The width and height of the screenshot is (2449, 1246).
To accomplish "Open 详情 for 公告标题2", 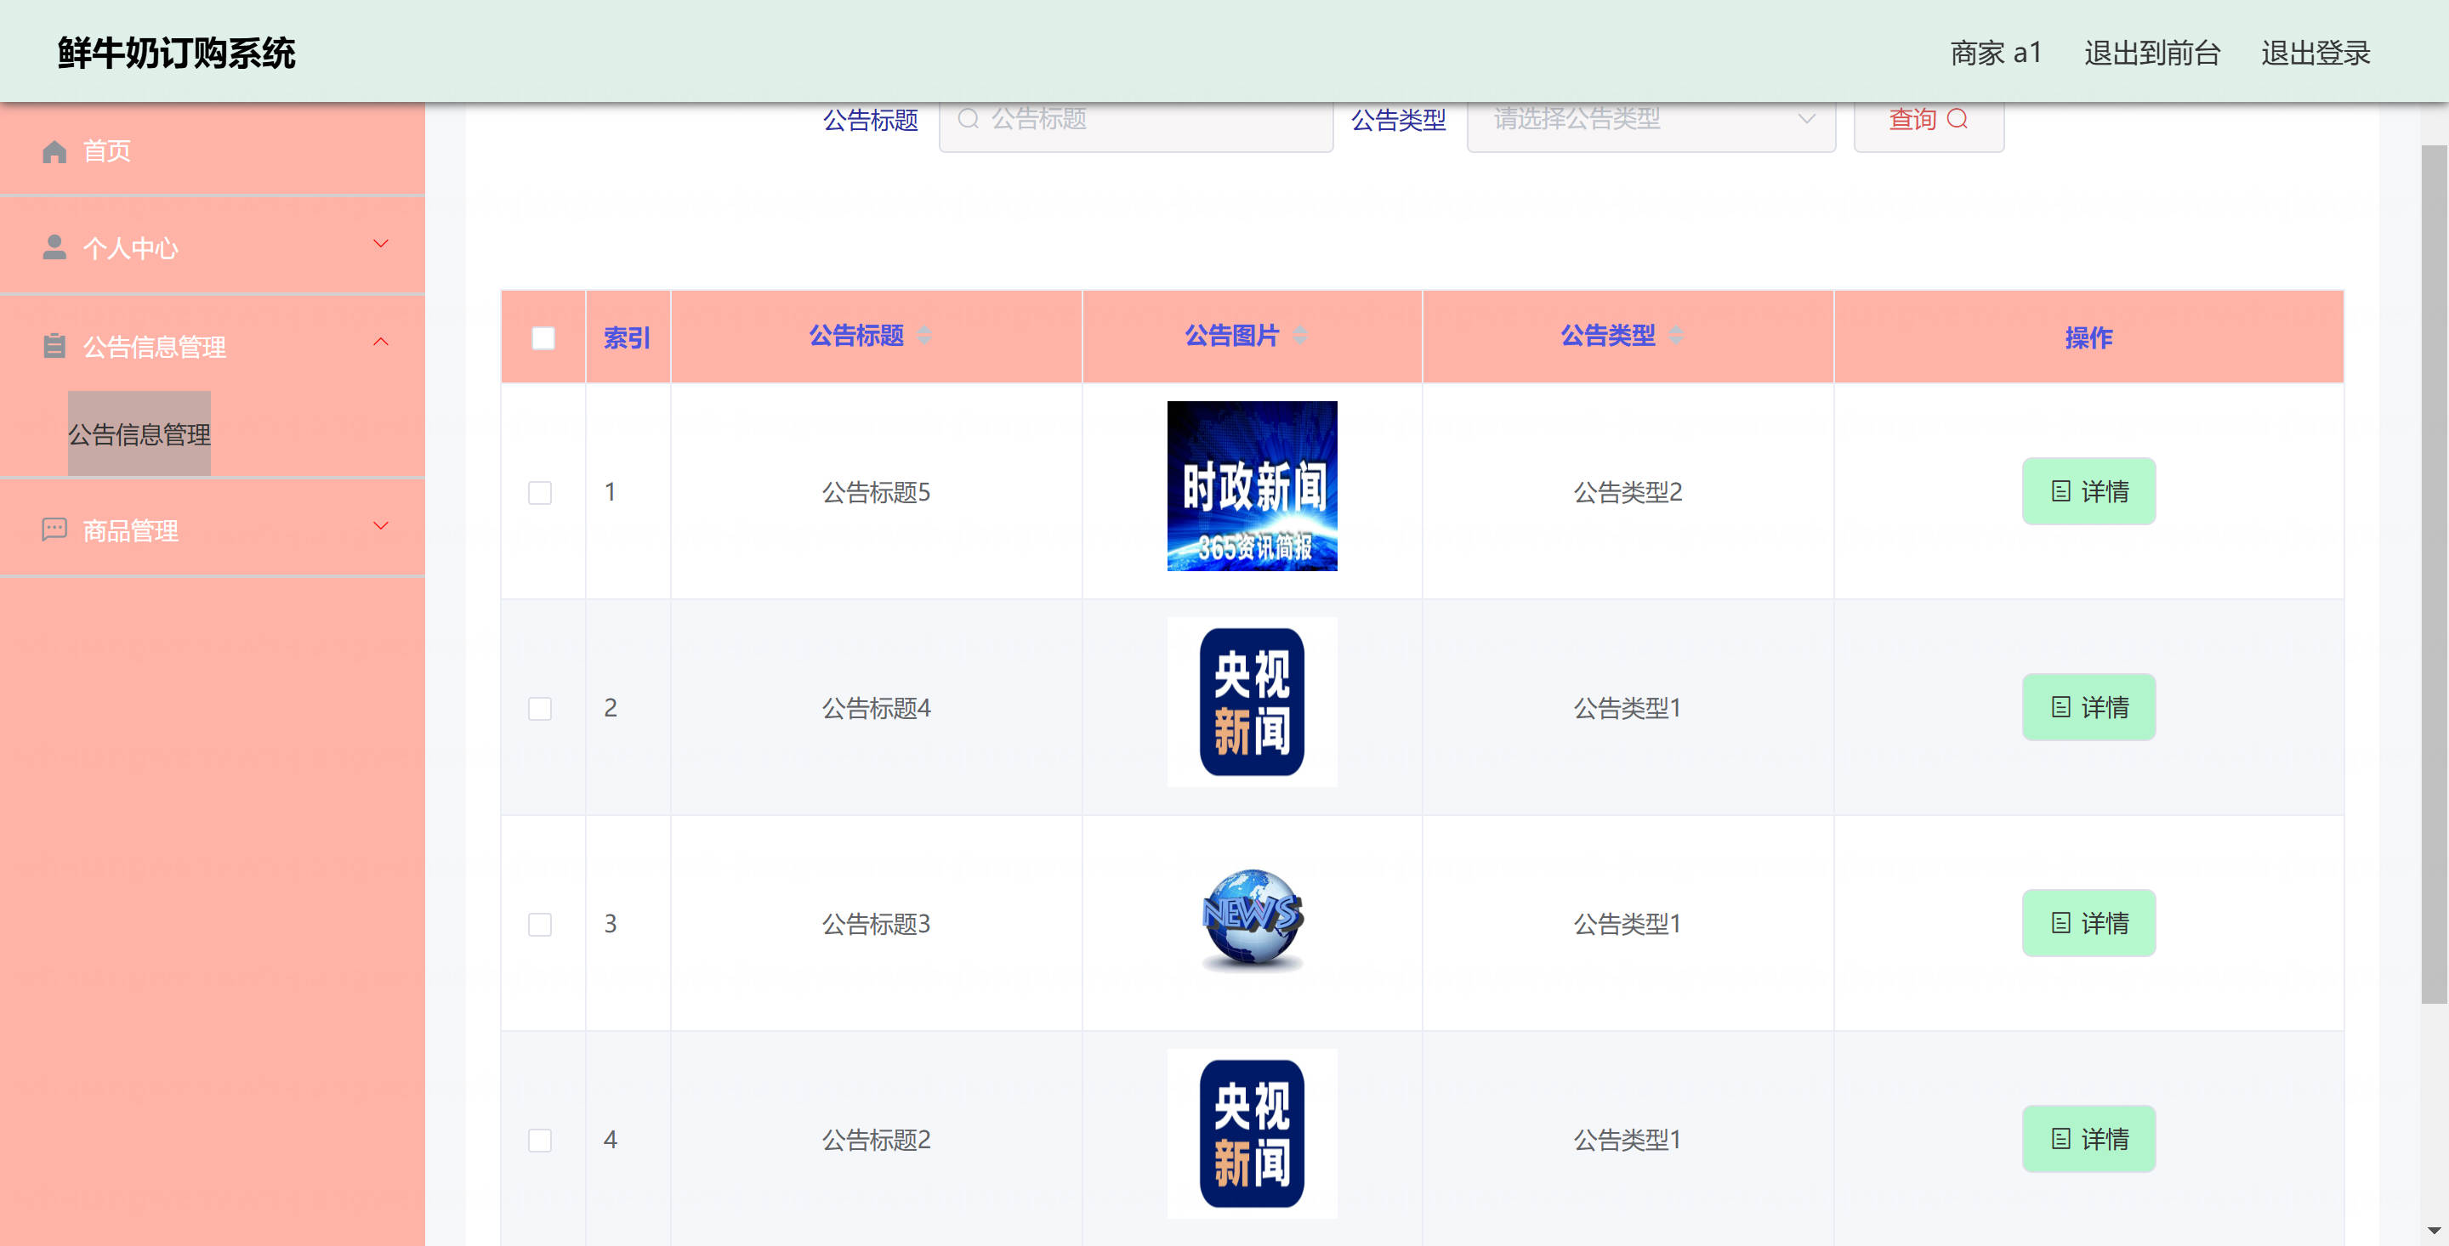I will click(2088, 1139).
